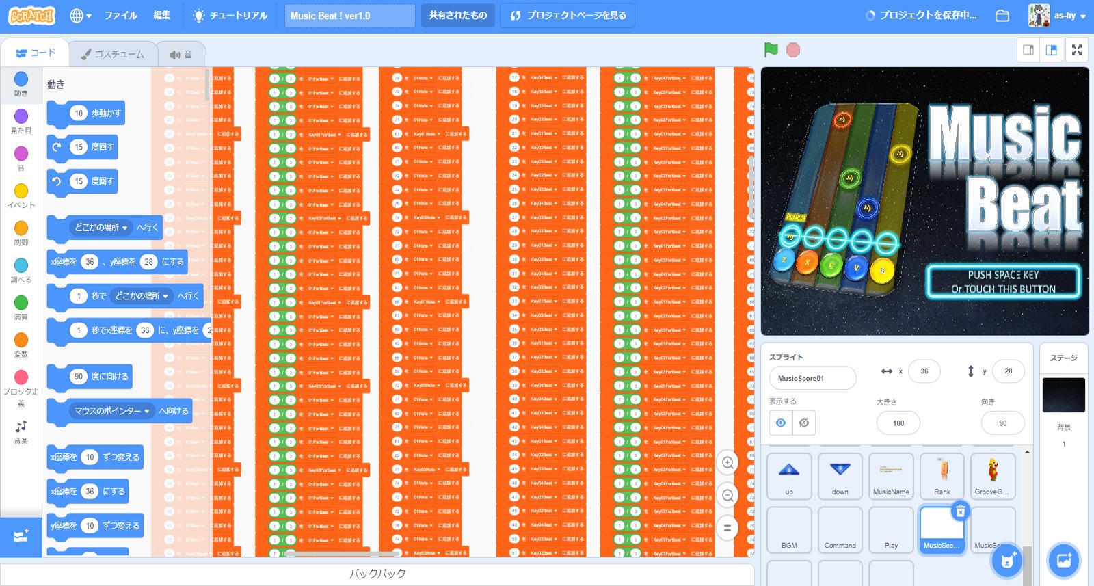
Task: Select the イベント events category
Action: click(x=21, y=196)
